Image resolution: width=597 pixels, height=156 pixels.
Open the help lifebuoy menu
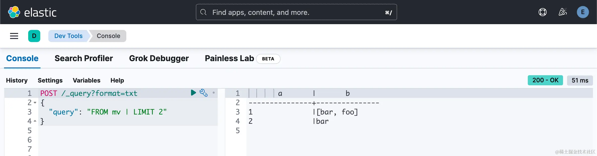pos(542,12)
